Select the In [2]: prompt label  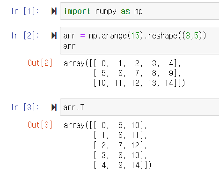pos(25,36)
